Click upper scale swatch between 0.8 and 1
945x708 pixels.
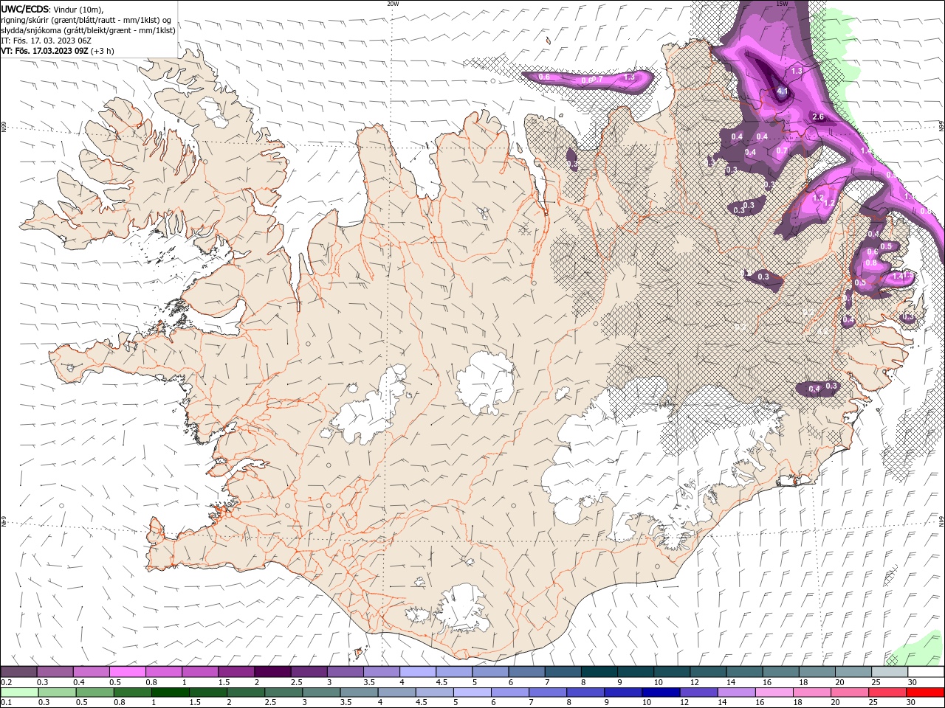(164, 672)
